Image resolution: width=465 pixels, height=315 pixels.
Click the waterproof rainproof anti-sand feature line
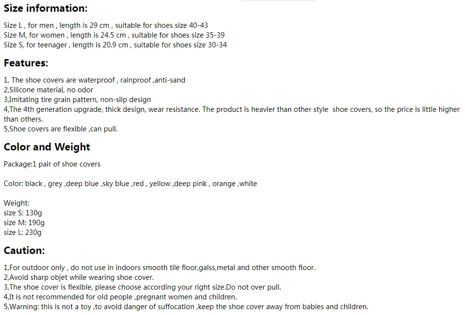94,80
